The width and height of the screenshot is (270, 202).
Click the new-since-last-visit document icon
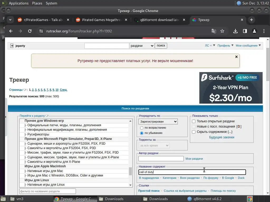pos(239,127)
